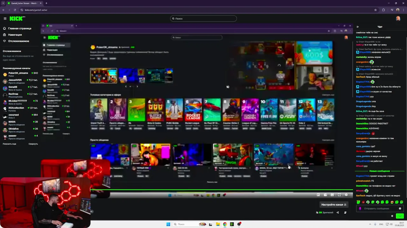The width and height of the screenshot is (407, 228).
Task: Click the address bar kick.com/gantell-asher
Action: pos(36,10)
